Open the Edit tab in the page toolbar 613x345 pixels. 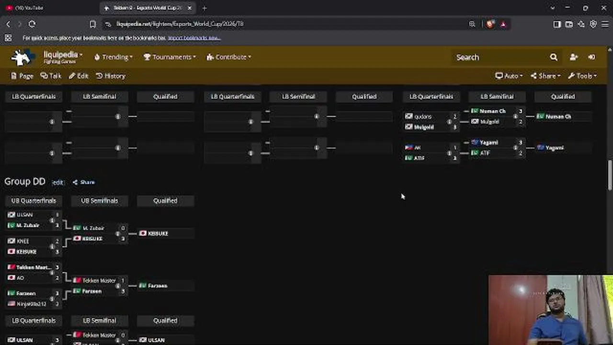[79, 76]
